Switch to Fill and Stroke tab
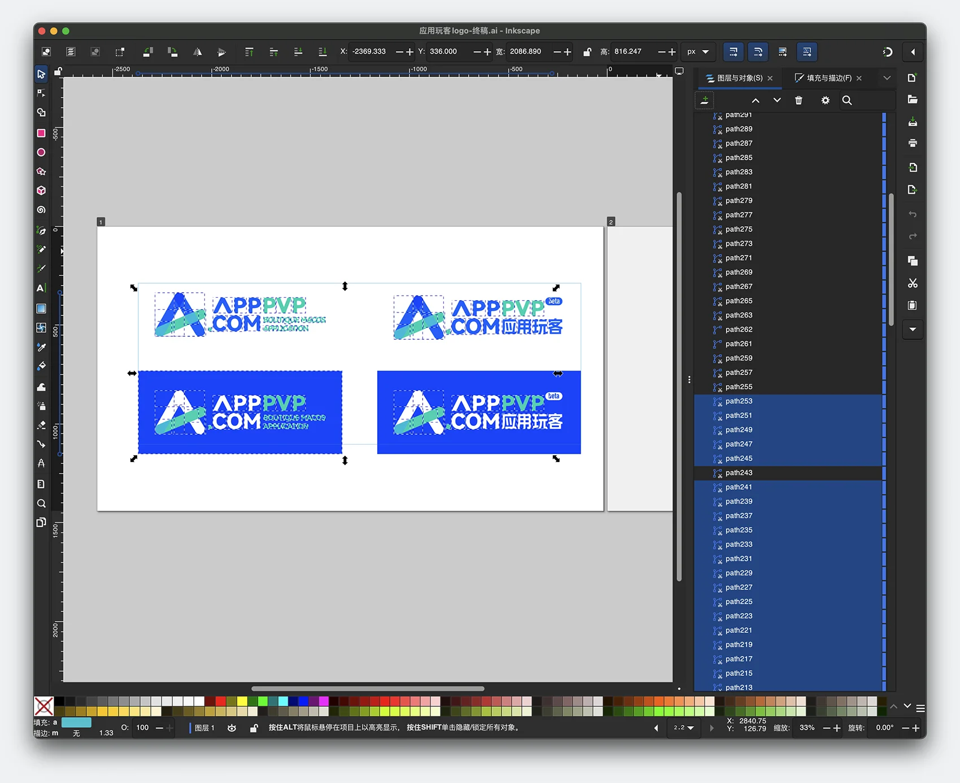 click(x=823, y=78)
